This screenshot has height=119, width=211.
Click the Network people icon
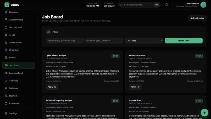click(6, 96)
